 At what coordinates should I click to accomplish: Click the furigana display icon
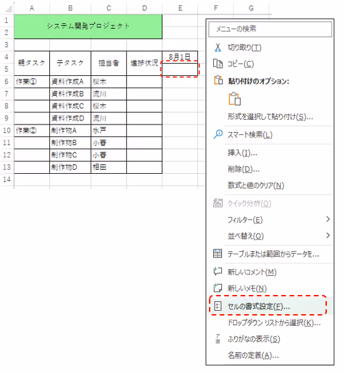point(218,339)
